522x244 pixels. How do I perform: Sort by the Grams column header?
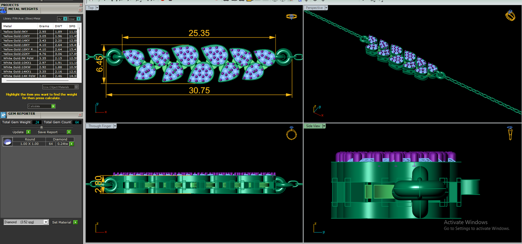[x=46, y=26]
